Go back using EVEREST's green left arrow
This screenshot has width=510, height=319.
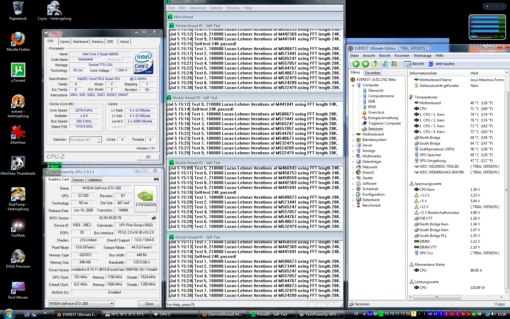click(356, 64)
